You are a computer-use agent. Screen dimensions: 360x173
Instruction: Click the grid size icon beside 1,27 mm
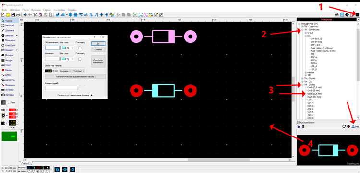(4, 103)
